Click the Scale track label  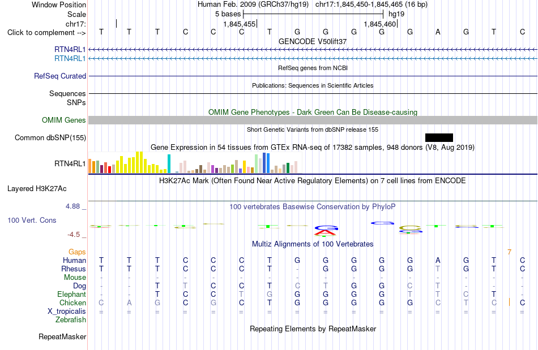click(76, 14)
